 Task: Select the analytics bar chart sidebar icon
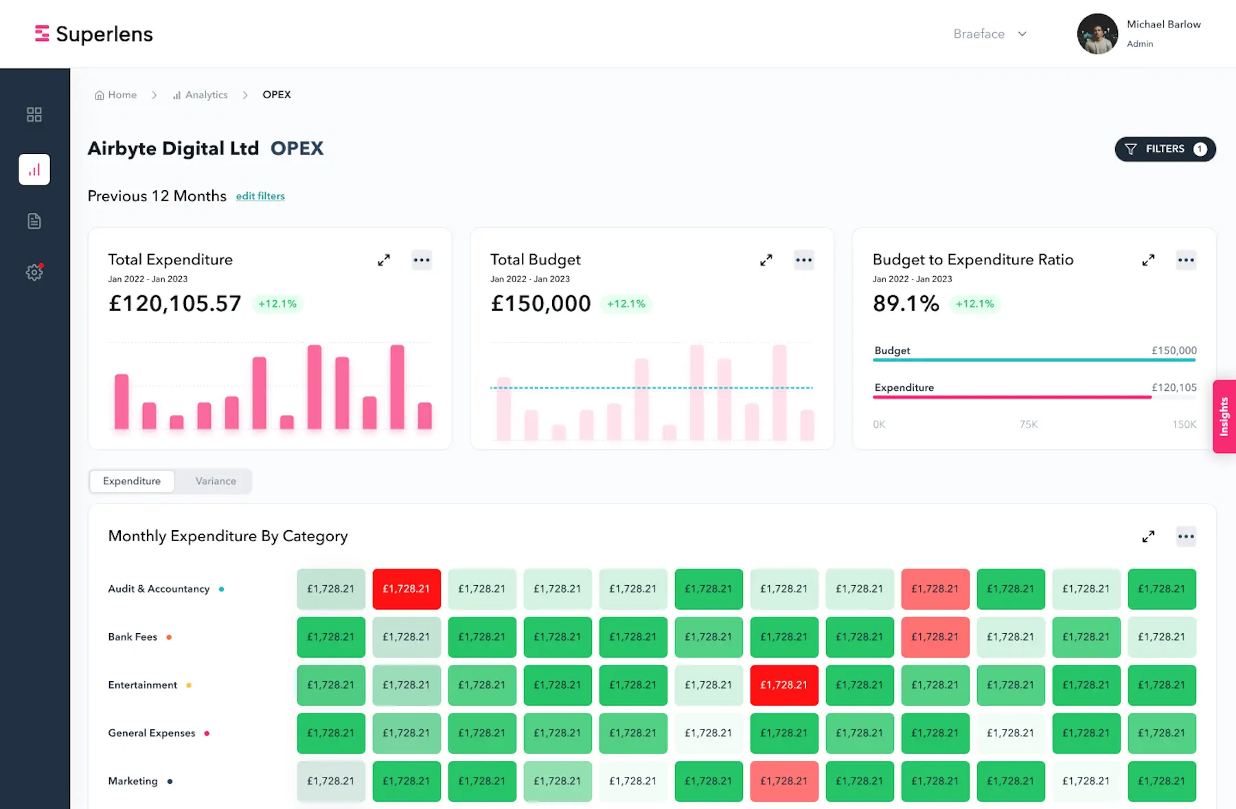(34, 170)
